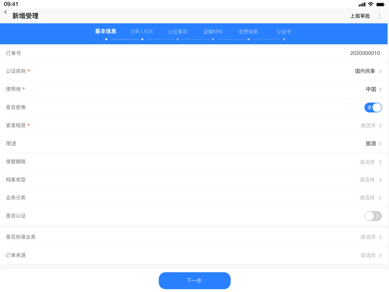Screen dimensions: 389x292
Task: Click the 下一步 button
Action: tap(194, 281)
